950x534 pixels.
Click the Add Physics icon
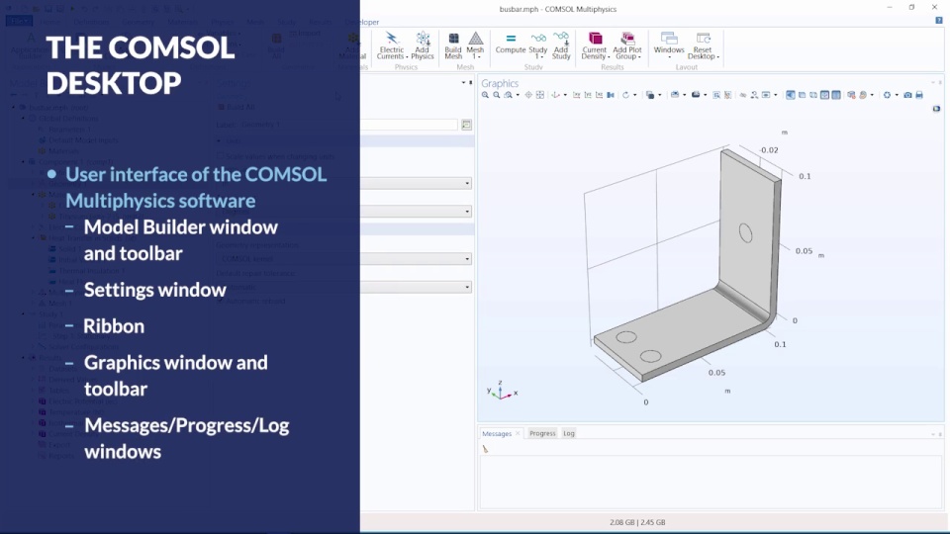coord(423,44)
